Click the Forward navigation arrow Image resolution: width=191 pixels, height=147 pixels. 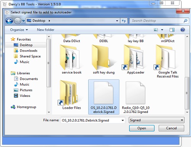[18, 21]
